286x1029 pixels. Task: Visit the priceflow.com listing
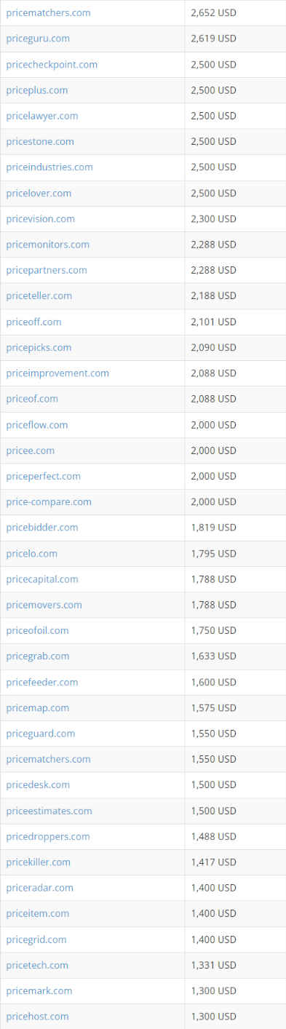(x=37, y=424)
